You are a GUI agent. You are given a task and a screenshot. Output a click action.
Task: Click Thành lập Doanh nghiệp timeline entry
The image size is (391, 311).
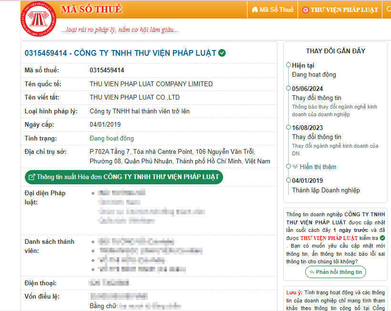click(x=326, y=190)
